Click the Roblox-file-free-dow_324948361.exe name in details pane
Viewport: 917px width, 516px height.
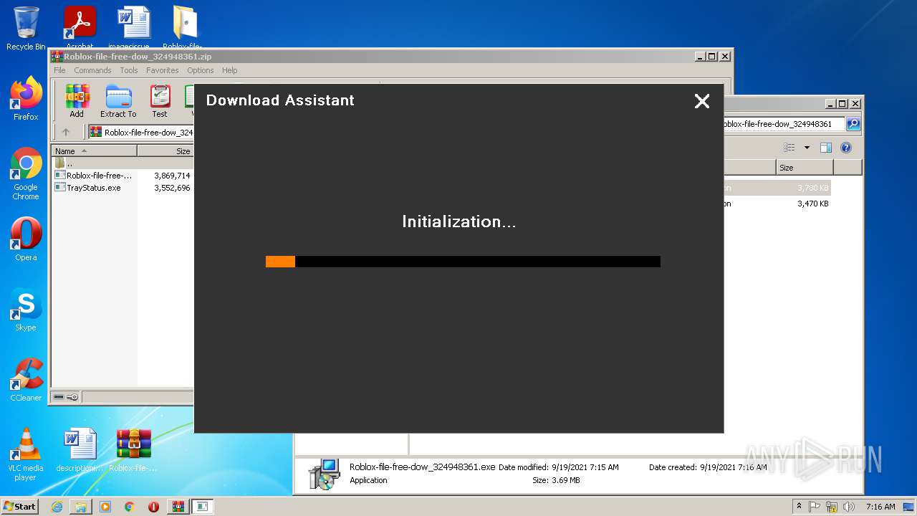[x=423, y=467]
